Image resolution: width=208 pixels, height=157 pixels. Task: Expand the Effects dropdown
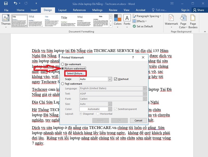pos(140,21)
